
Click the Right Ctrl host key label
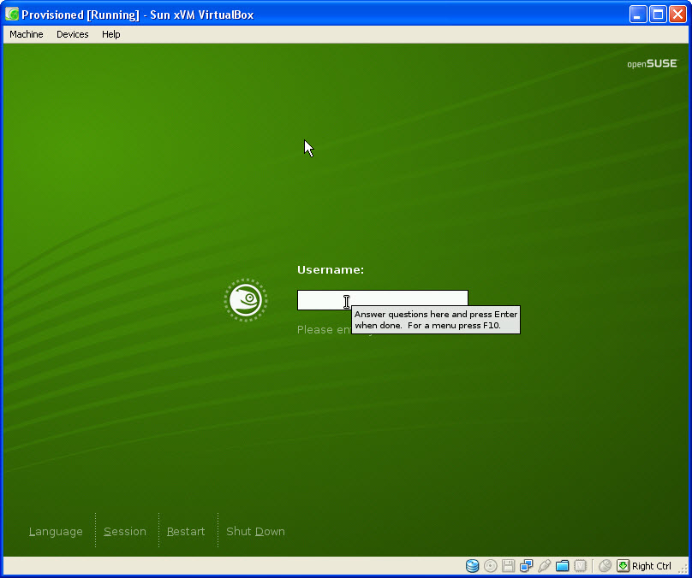(652, 566)
